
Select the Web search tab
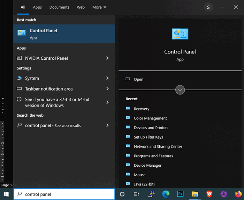81,7
